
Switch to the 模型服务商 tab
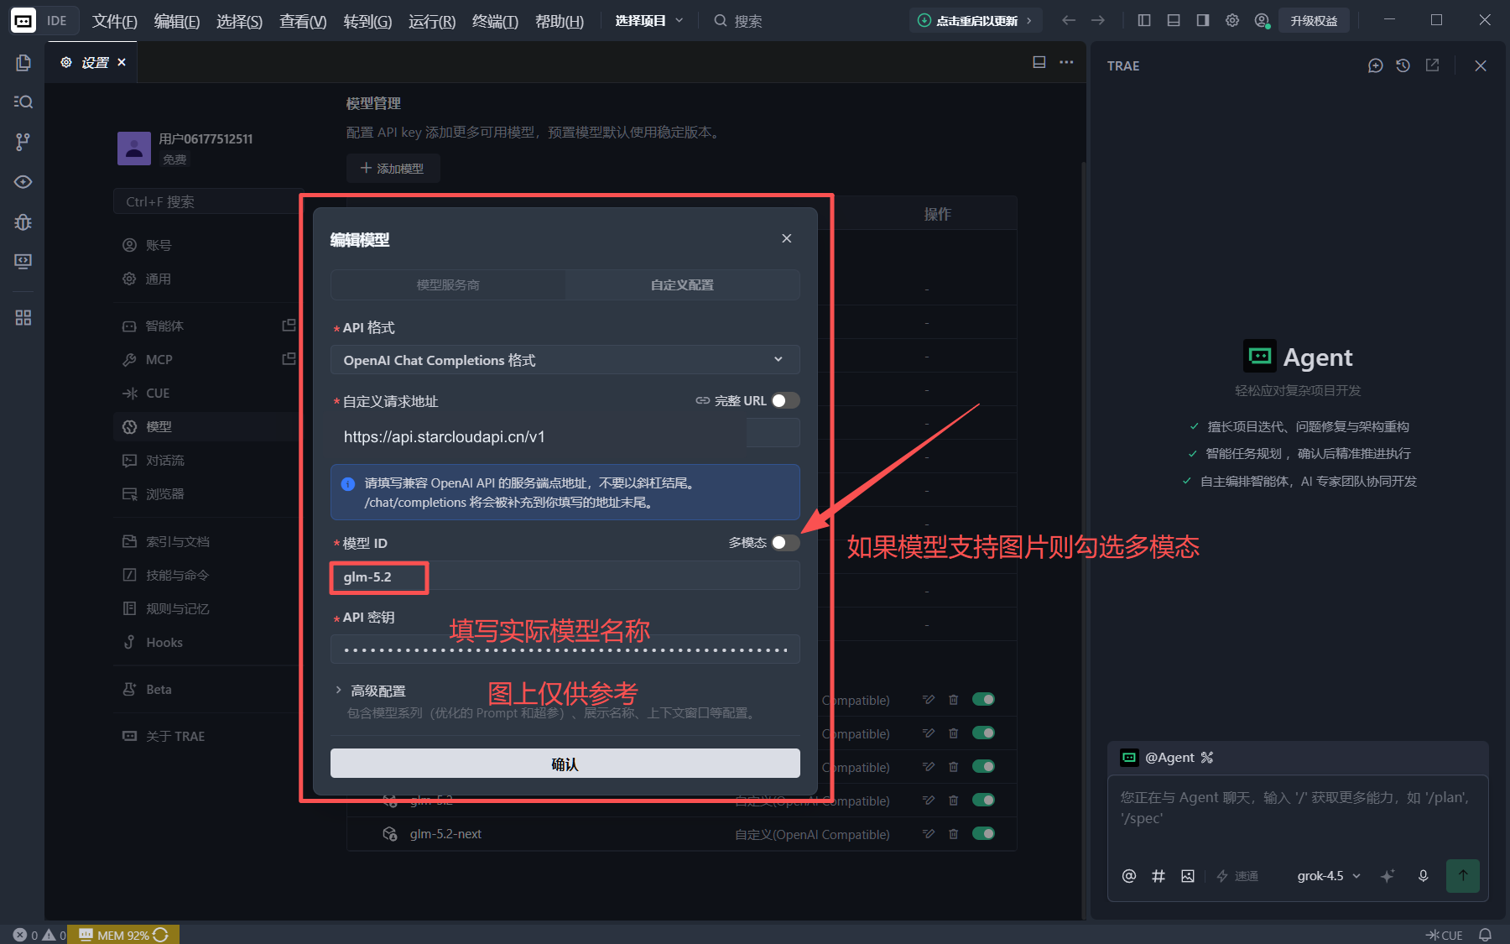click(448, 285)
